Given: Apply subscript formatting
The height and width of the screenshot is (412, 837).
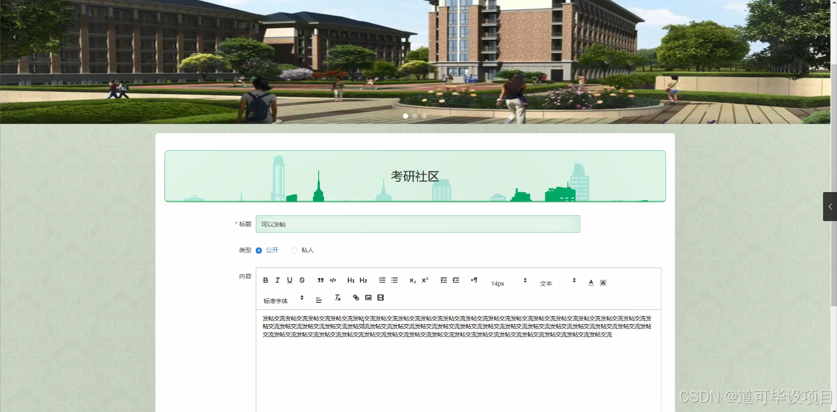Looking at the screenshot, I should (413, 280).
